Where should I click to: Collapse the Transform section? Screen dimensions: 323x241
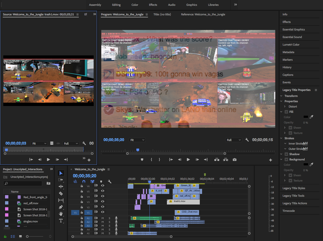(281, 96)
